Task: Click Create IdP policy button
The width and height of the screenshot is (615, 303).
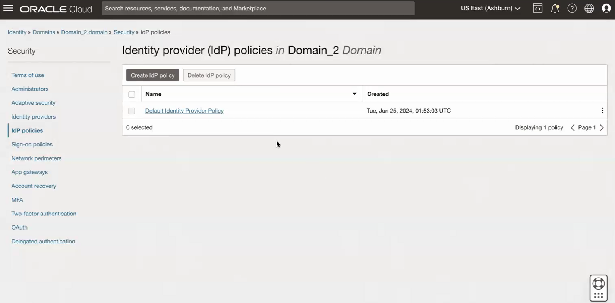Action: point(152,75)
